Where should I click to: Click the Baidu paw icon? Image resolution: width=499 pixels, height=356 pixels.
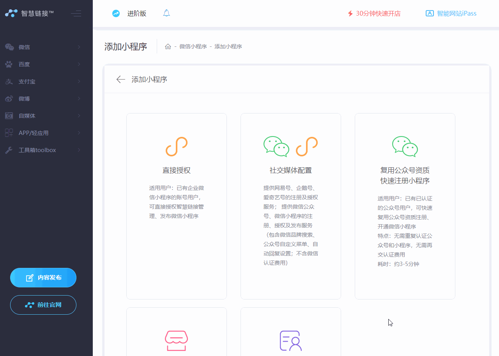pos(9,64)
